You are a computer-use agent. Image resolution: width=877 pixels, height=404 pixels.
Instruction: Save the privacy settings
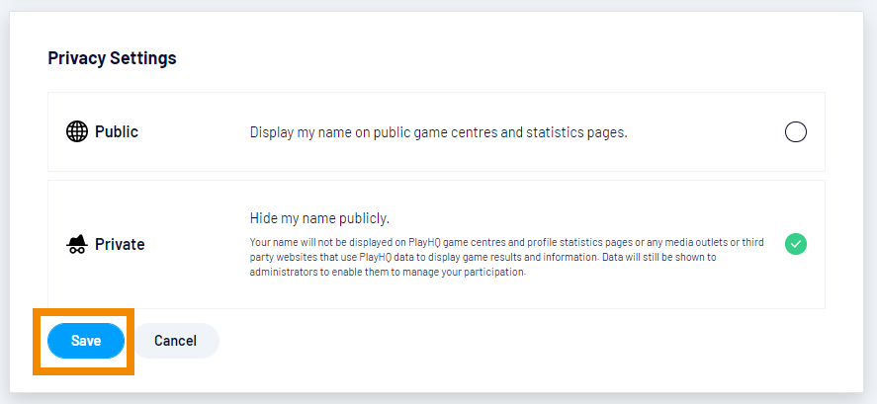(86, 341)
